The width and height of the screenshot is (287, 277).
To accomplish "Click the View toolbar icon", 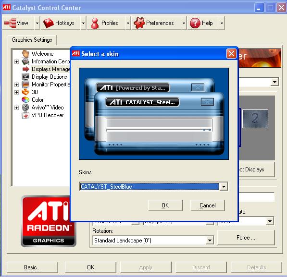I will click(x=10, y=23).
